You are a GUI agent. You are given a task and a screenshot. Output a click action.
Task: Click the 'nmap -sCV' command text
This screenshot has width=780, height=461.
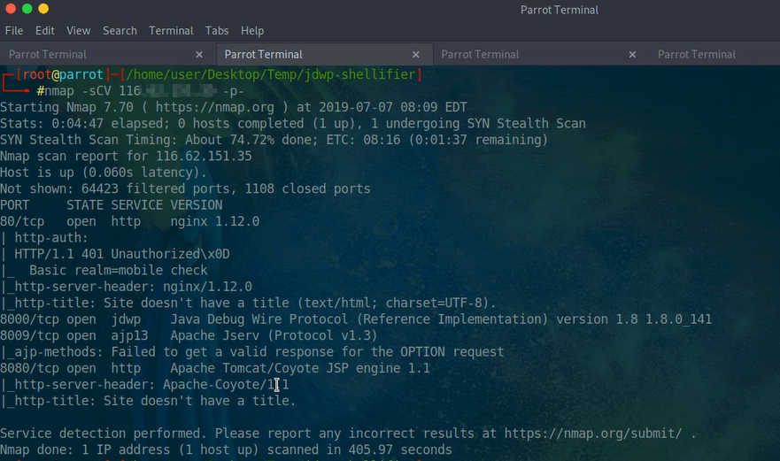click(x=78, y=91)
